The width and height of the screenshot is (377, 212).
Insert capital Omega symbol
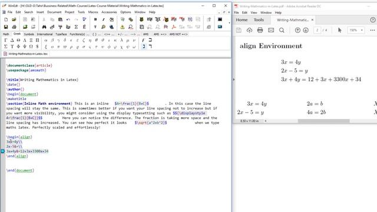tap(31, 47)
